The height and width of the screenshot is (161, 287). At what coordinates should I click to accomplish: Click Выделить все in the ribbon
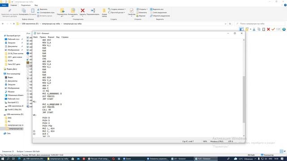tap(157, 9)
